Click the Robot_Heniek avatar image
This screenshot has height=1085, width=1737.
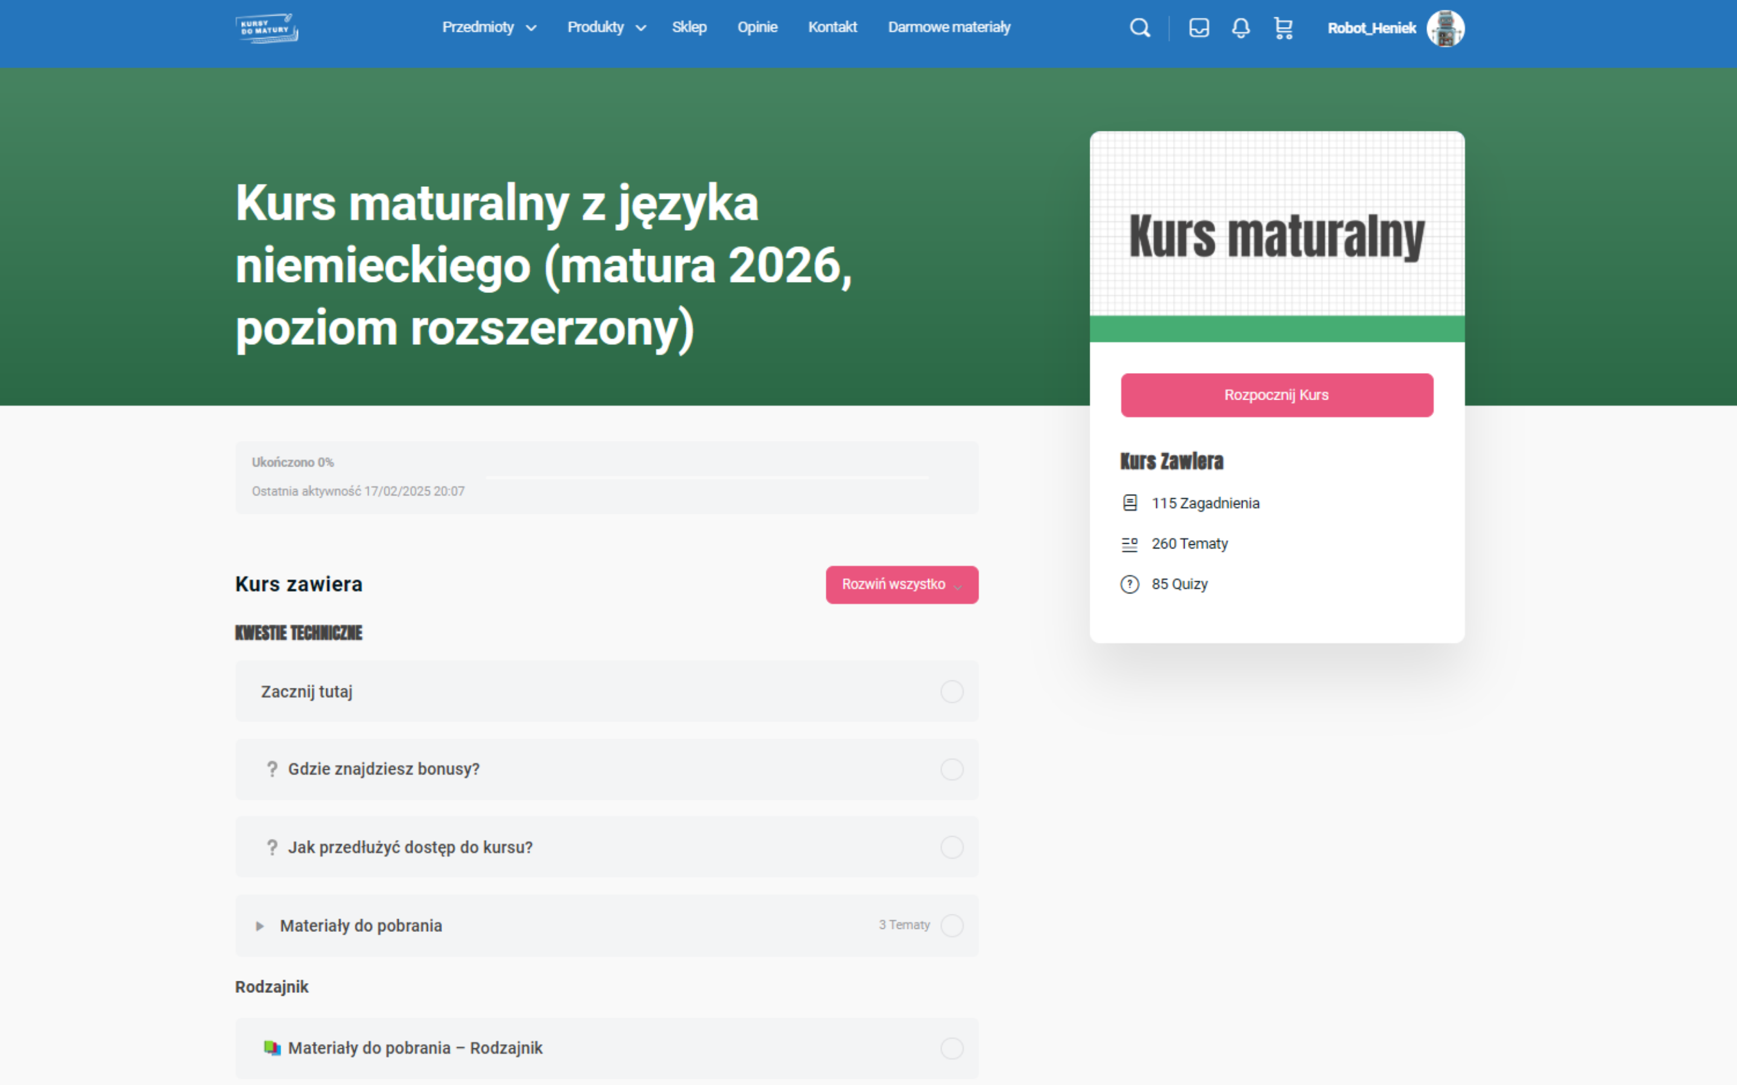[1445, 29]
